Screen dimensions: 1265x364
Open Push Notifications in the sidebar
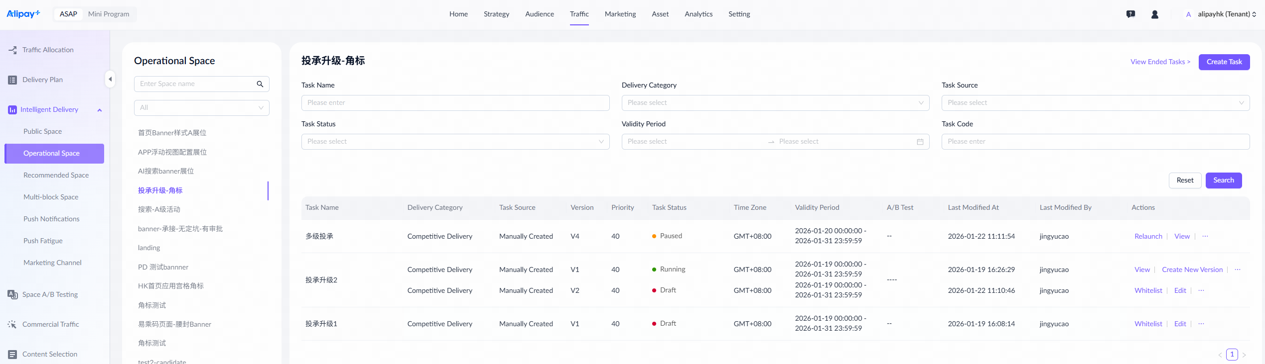point(51,219)
